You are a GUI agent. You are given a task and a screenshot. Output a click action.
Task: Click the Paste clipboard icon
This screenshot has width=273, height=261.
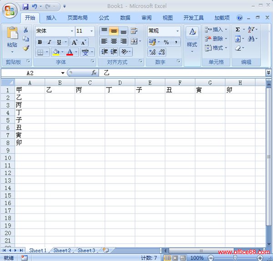pos(12,33)
